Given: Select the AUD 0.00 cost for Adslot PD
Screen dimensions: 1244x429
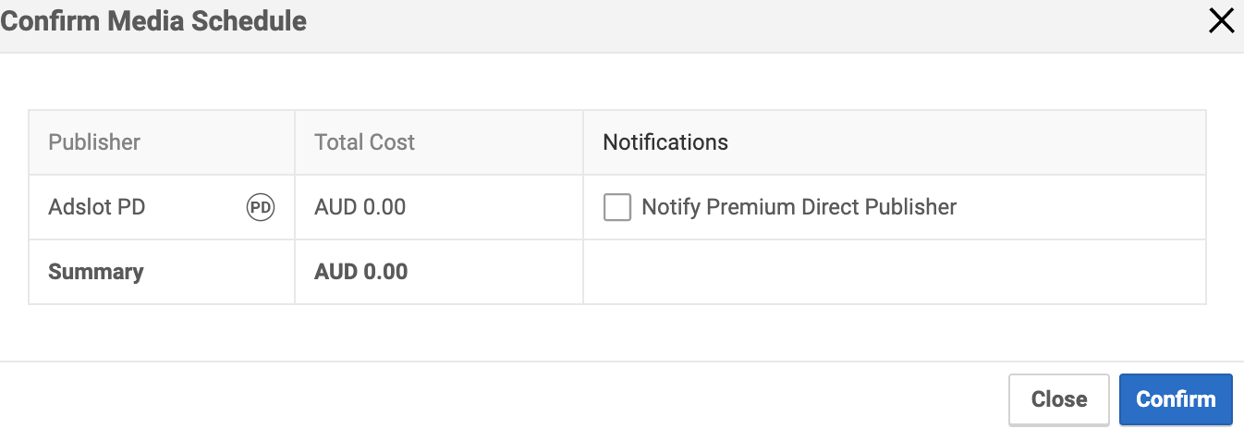Looking at the screenshot, I should [360, 207].
